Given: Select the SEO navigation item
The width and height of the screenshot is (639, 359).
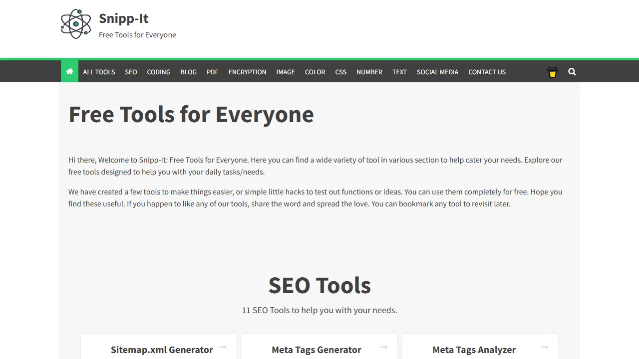Looking at the screenshot, I should click(x=131, y=72).
